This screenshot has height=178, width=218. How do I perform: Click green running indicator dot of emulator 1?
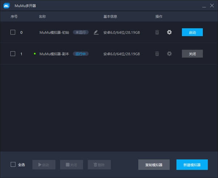point(35,54)
